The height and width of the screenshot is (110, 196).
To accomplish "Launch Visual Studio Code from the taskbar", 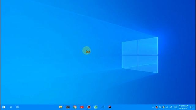I will [103, 107].
